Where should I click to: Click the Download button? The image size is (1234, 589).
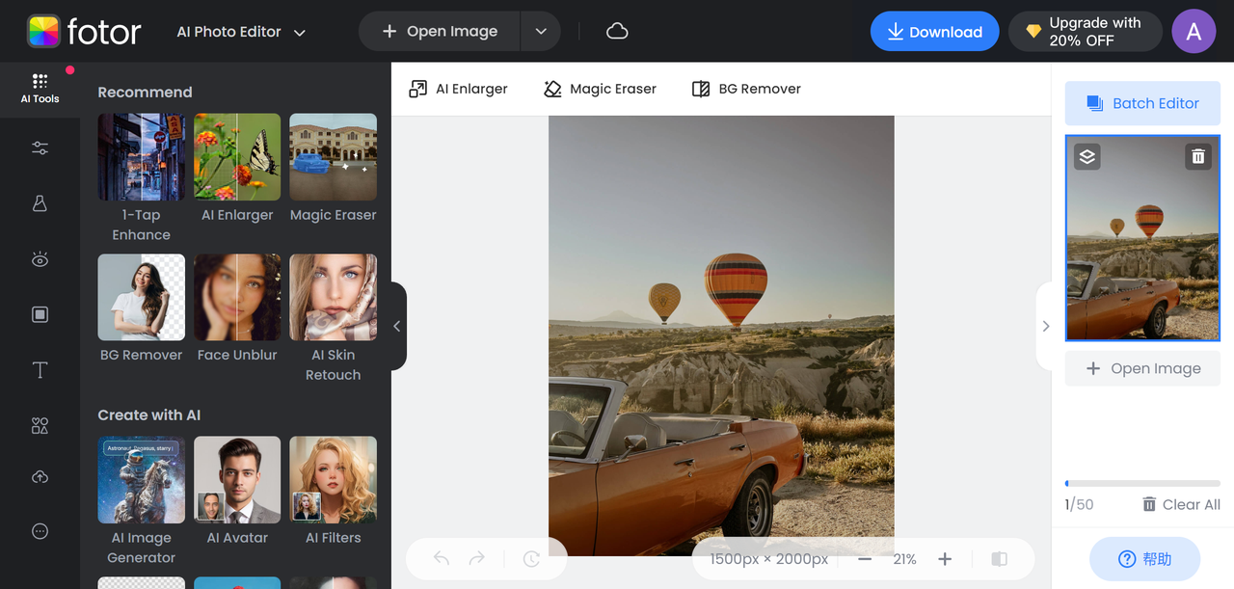click(x=934, y=32)
